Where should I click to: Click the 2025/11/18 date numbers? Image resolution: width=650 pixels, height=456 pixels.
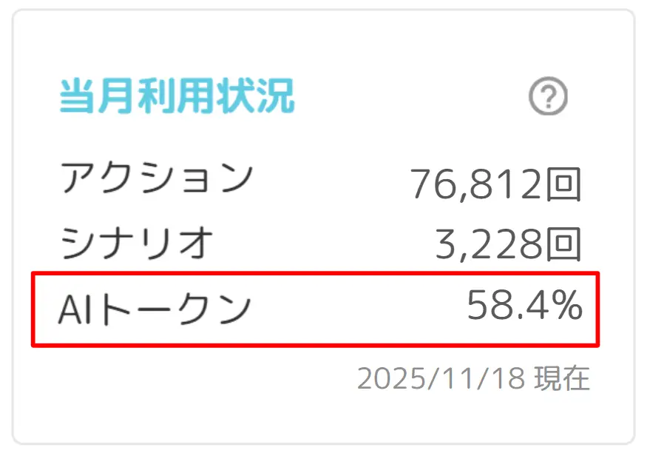[x=441, y=378]
